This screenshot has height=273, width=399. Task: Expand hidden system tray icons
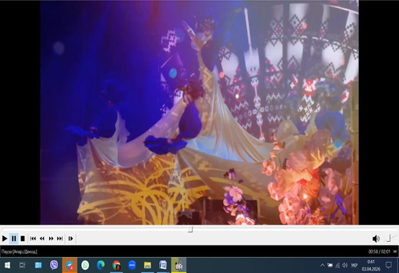[322, 265]
